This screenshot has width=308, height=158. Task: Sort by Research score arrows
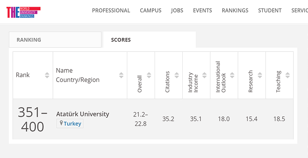coord(260,75)
